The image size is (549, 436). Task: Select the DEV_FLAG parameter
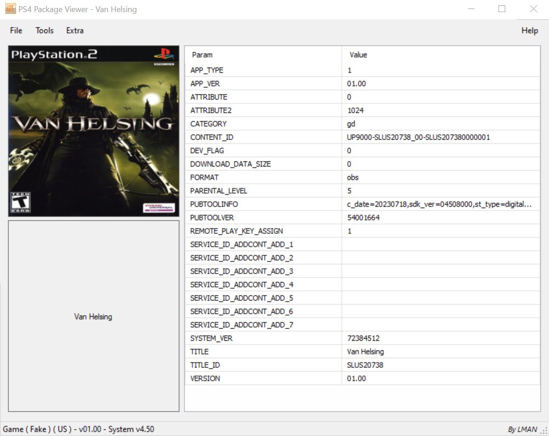pos(263,151)
